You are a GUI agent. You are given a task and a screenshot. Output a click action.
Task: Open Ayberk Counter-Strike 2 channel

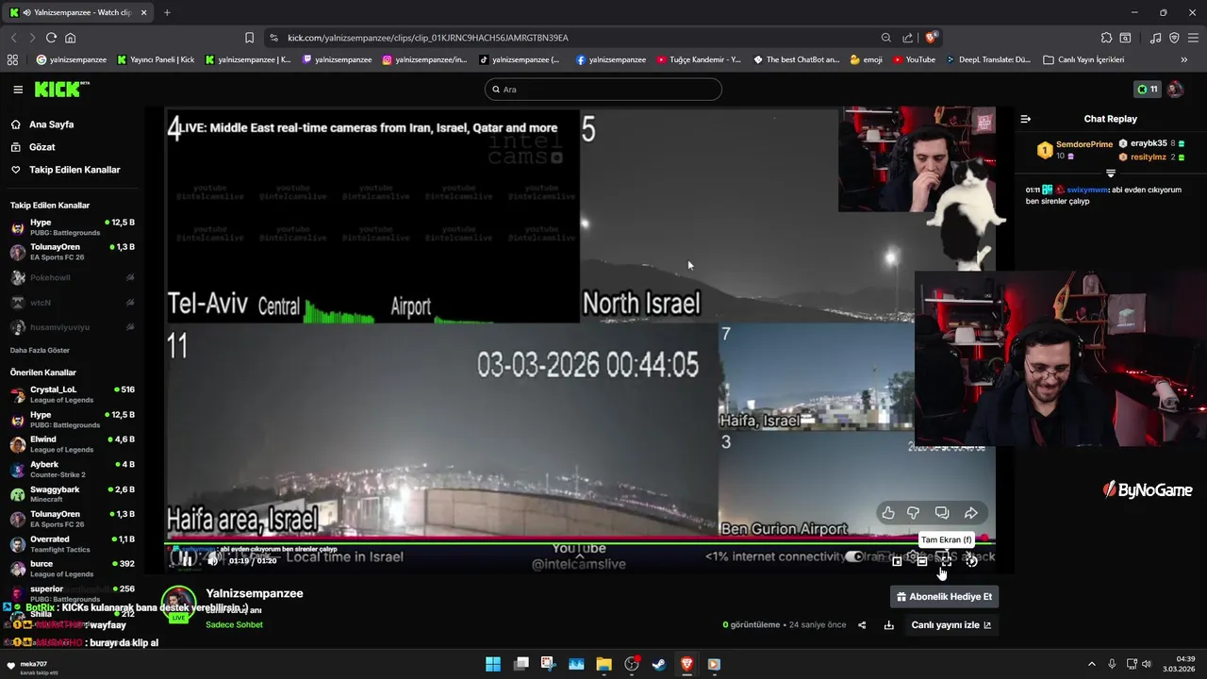click(73, 469)
